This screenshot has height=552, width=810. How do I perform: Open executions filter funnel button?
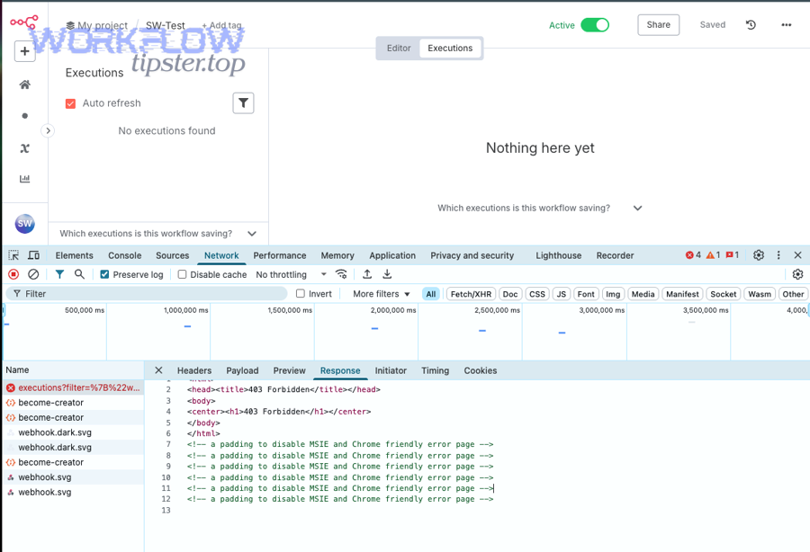pos(243,102)
